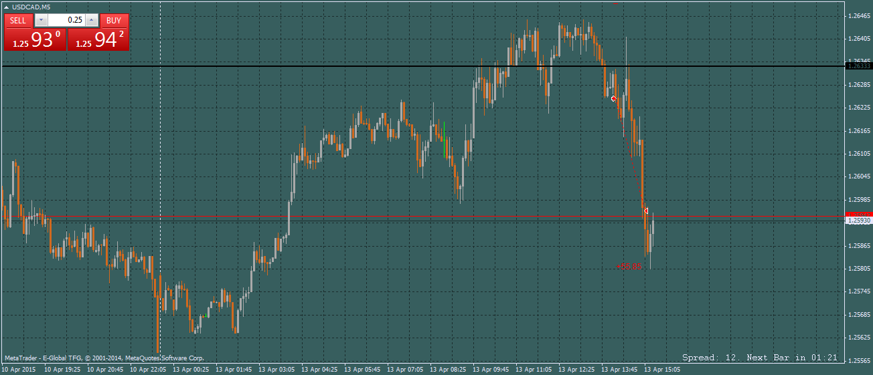Click the red BUY button
The height and width of the screenshot is (375, 873).
(x=114, y=21)
